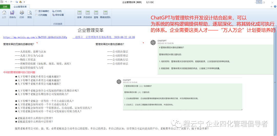Select the line 公司的执行层
This screenshot has height=136, width=277.
(x=117, y=59)
